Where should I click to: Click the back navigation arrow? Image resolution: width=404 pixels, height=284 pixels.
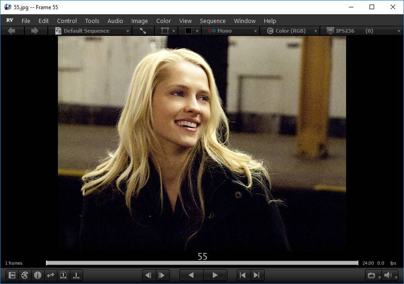12,31
